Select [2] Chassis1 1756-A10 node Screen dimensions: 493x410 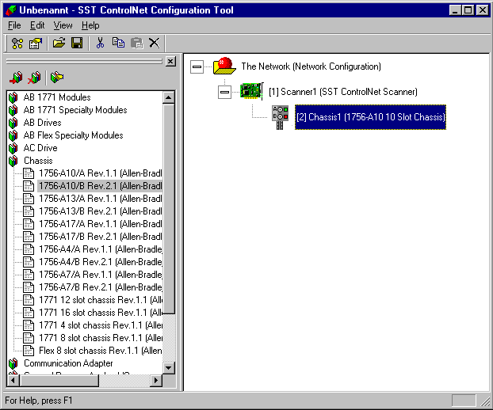370,117
